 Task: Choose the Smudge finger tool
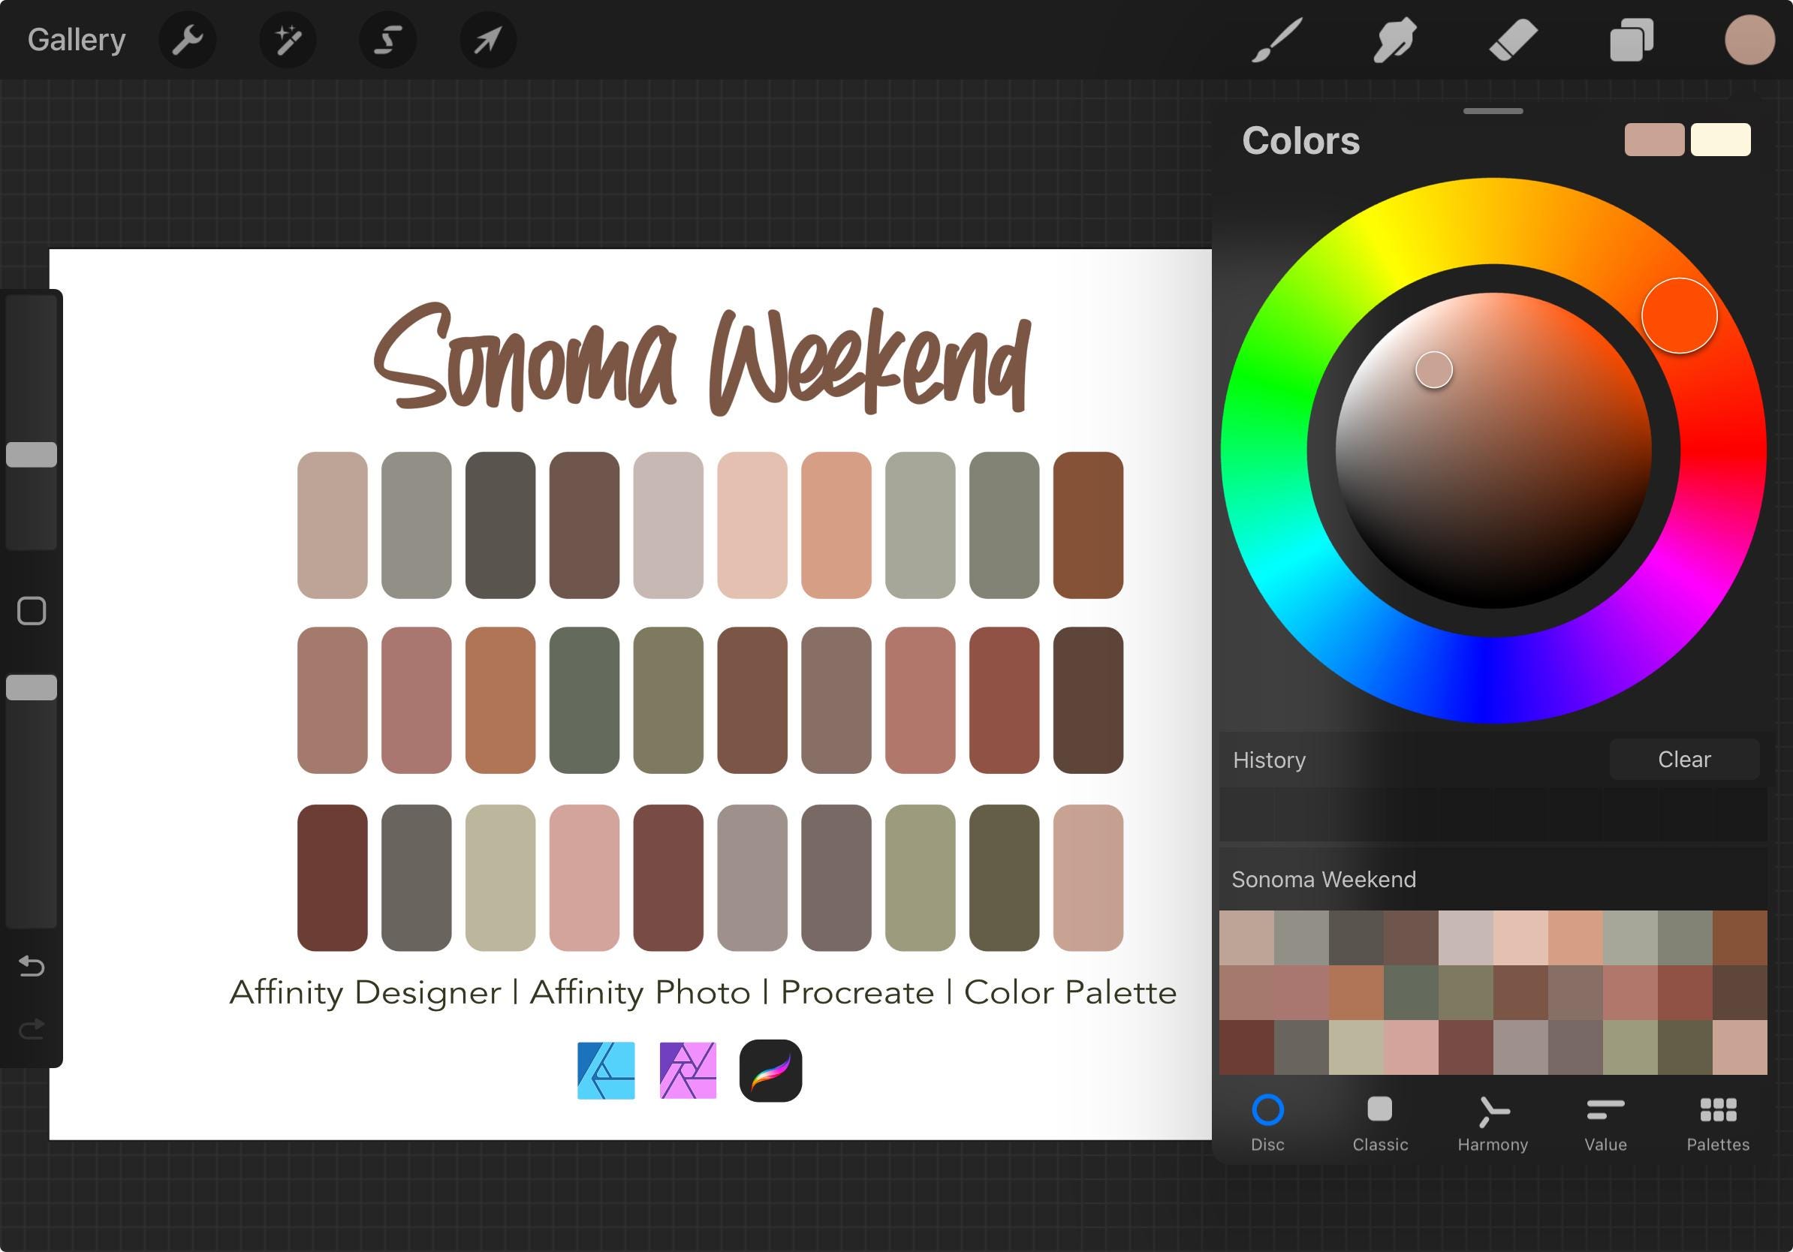pyautogui.click(x=1395, y=40)
